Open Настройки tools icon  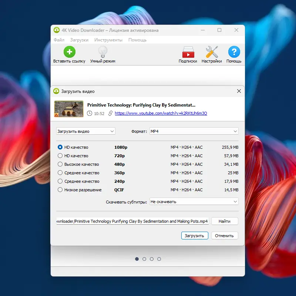pos(212,52)
